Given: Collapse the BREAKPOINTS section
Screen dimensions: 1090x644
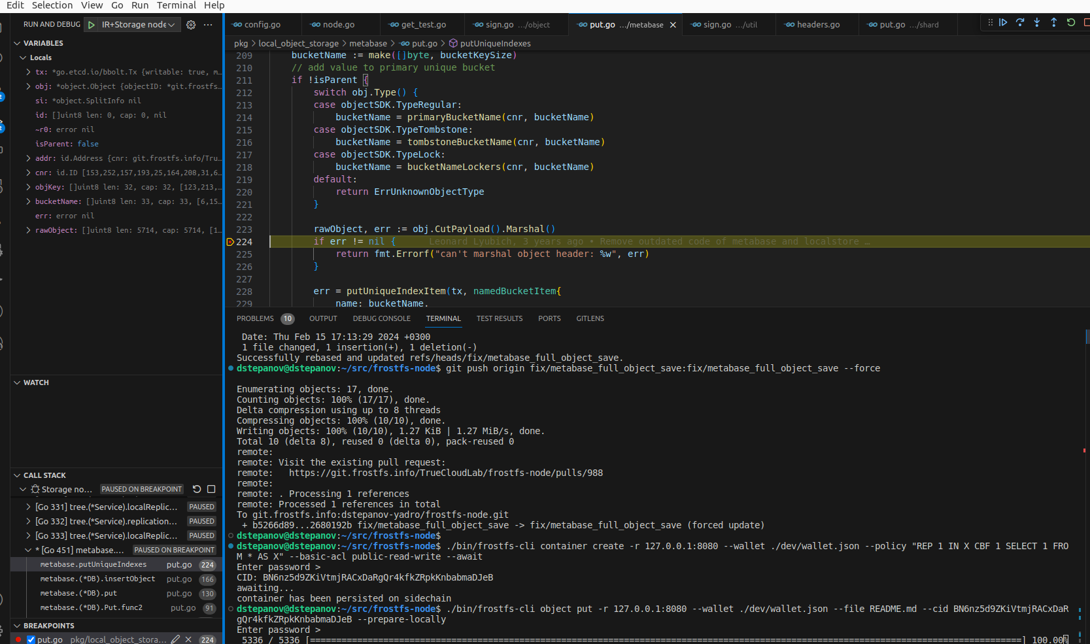Looking at the screenshot, I should click(17, 626).
